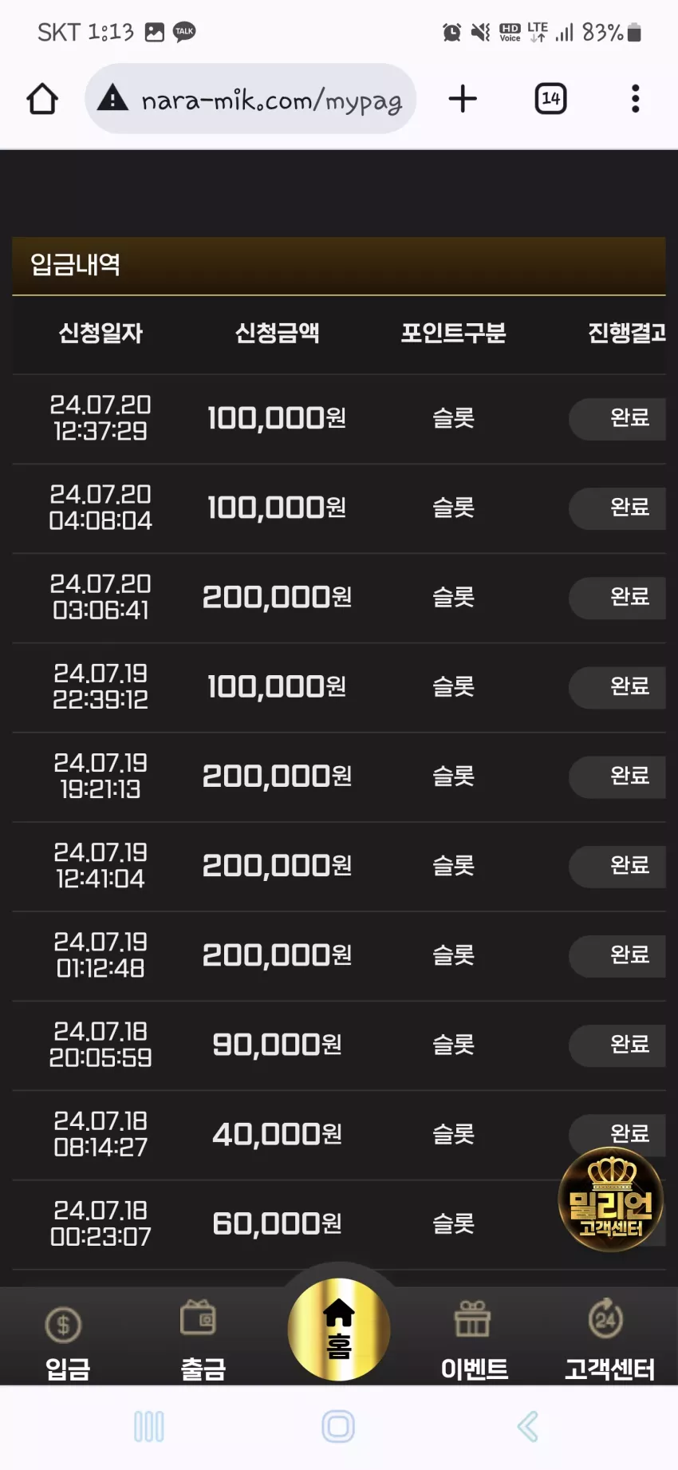Tap the browser home icon
The image size is (678, 1470).
(42, 99)
